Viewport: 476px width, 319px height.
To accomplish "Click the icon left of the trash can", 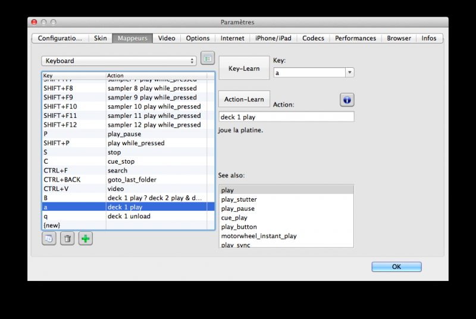I will [x=49, y=239].
